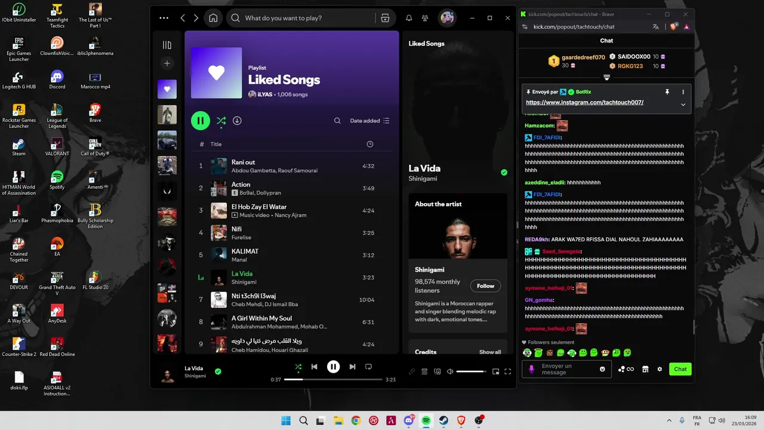Screen dimensions: 764x430
Task: Toggle shuffle in the bottom player bar
Action: (x=298, y=367)
